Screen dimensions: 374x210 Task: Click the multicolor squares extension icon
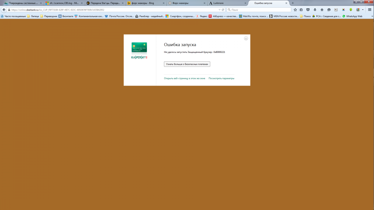pyautogui.click(x=358, y=10)
